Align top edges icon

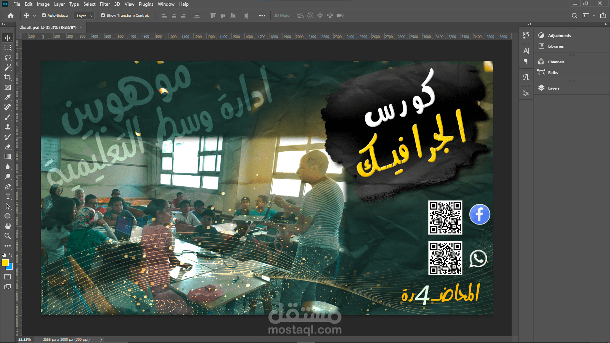(213, 16)
